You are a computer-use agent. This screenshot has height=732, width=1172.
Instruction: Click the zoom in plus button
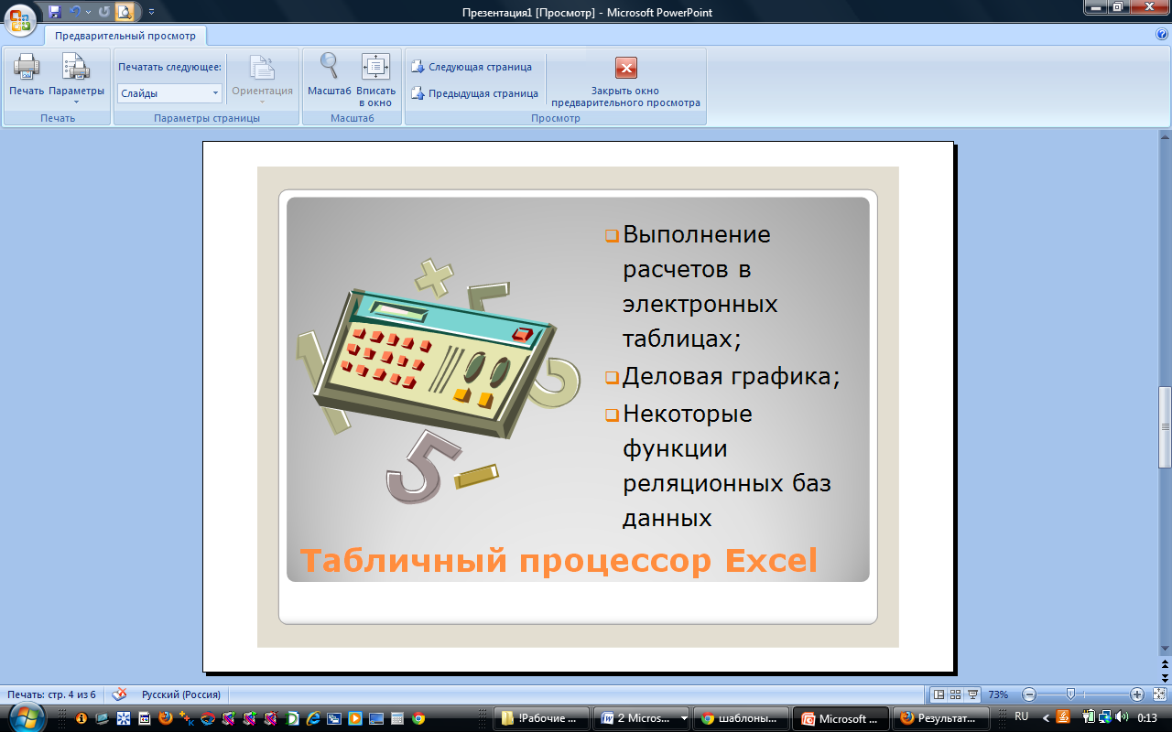[1137, 694]
